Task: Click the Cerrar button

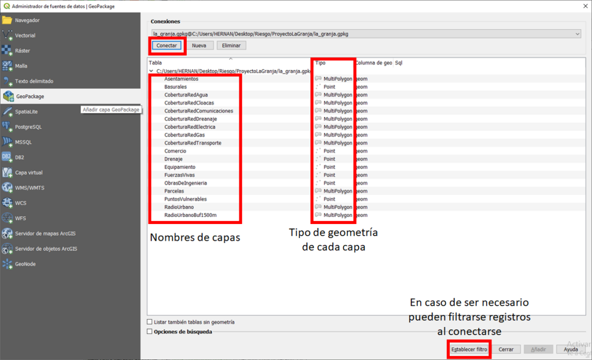Action: point(506,350)
